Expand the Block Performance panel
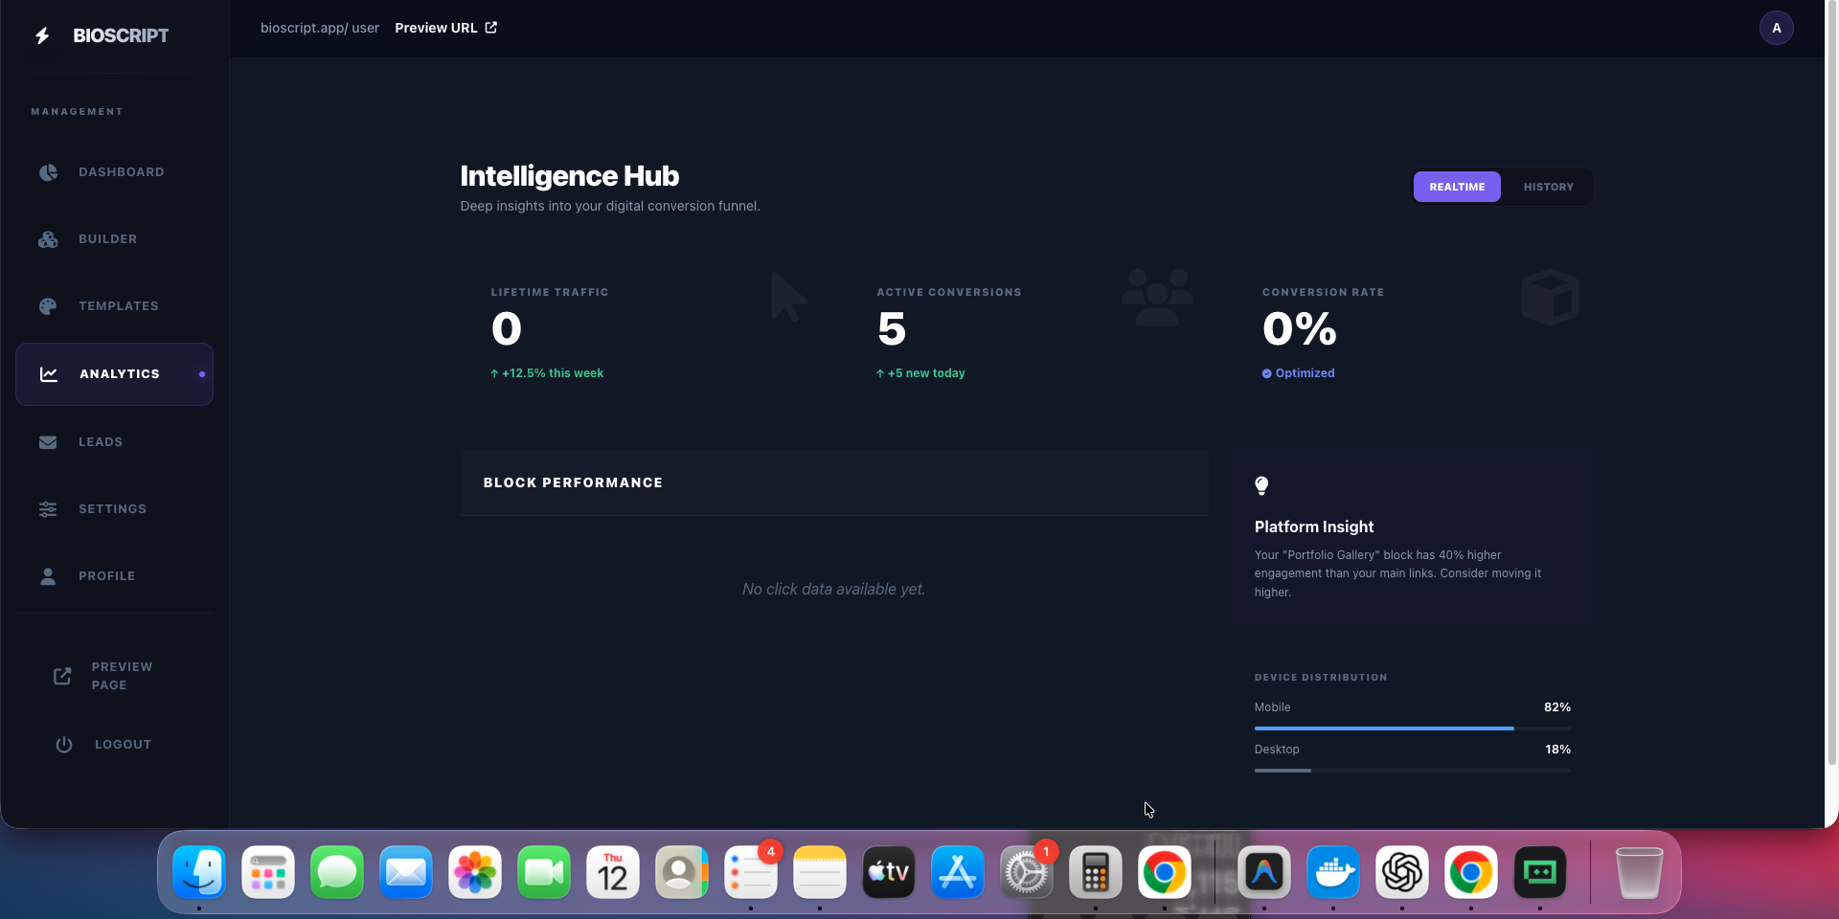The height and width of the screenshot is (919, 1839). tap(572, 482)
